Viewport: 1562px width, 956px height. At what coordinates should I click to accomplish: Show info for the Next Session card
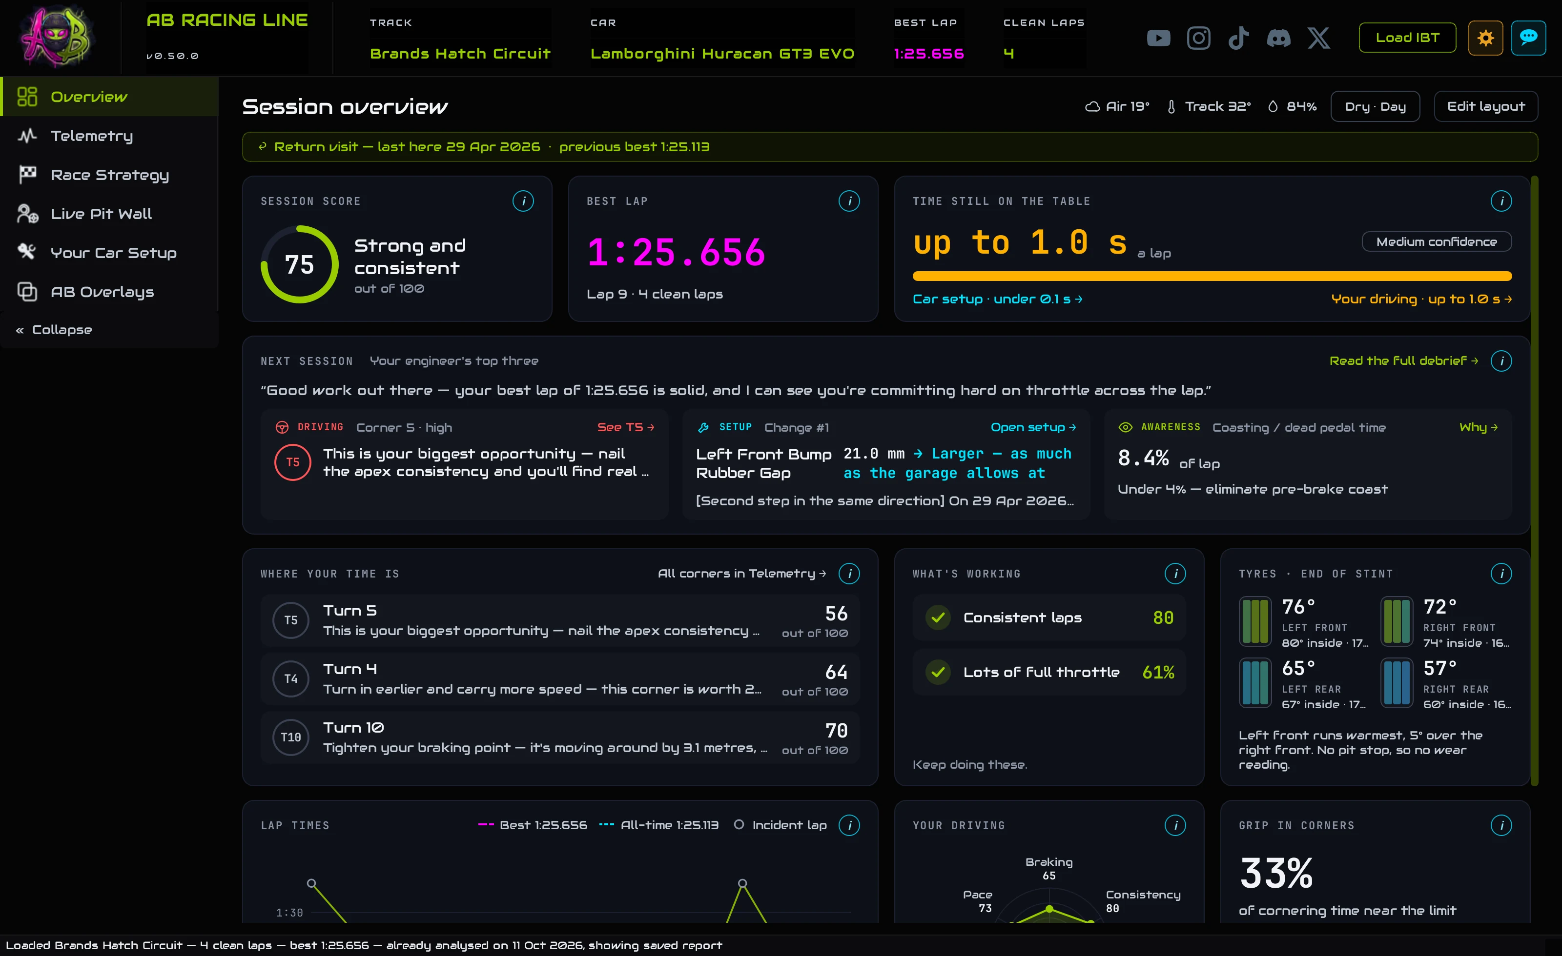pyautogui.click(x=1500, y=360)
